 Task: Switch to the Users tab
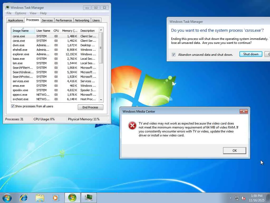tap(96, 20)
